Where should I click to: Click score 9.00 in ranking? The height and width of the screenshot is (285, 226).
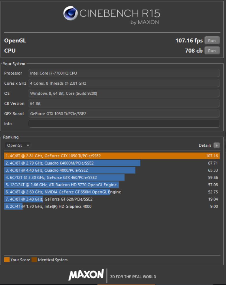coord(214,206)
